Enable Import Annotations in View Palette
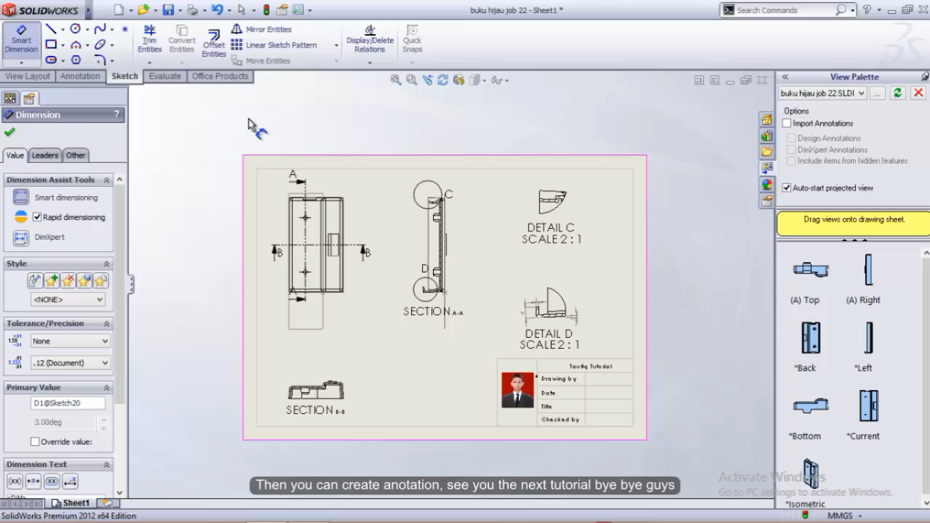The width and height of the screenshot is (930, 523). coord(787,123)
